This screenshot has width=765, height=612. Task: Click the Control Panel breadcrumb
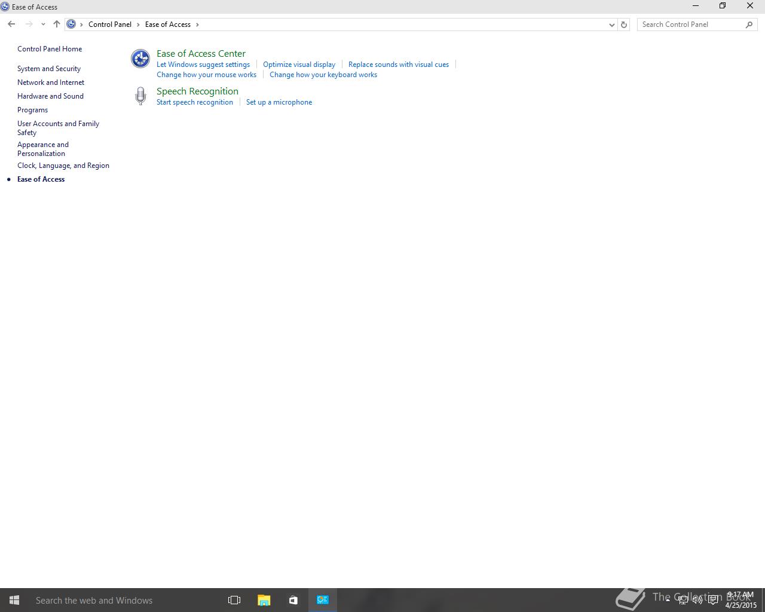(110, 25)
